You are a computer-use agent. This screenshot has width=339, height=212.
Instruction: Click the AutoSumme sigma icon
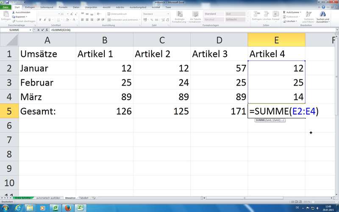pos(284,12)
